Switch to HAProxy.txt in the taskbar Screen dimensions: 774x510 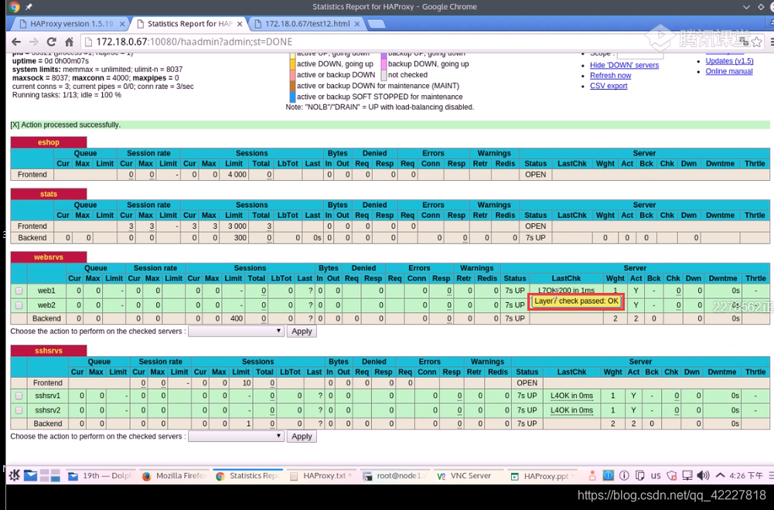pyautogui.click(x=321, y=476)
